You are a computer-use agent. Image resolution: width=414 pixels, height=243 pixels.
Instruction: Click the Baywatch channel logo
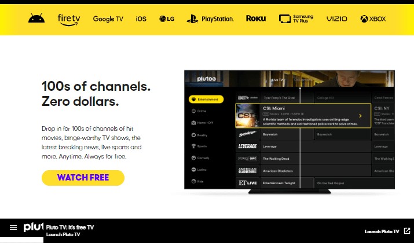coord(248,134)
